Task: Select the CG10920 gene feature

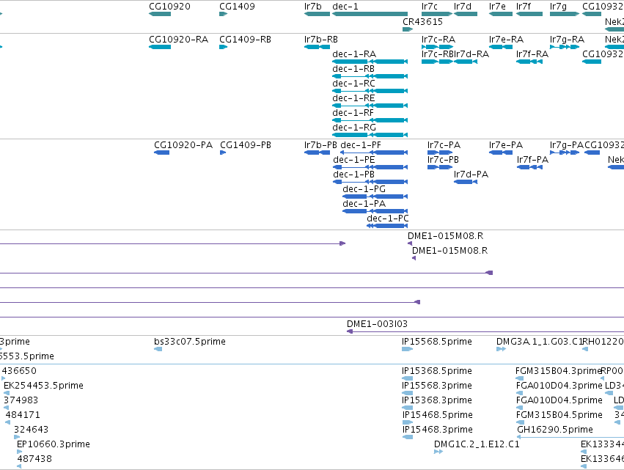Action: [x=160, y=14]
